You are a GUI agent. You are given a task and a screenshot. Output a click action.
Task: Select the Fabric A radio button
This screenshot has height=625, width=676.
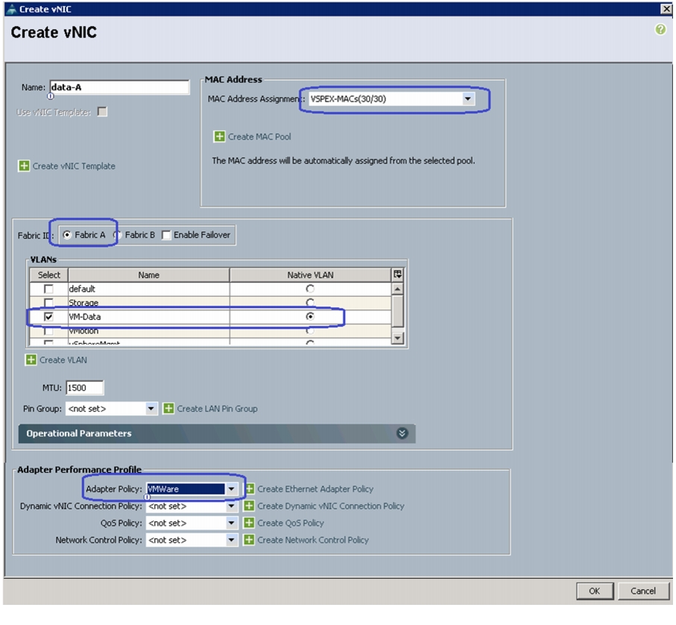point(67,235)
